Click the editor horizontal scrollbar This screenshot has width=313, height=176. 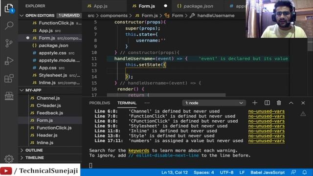pyautogui.click(x=166, y=95)
